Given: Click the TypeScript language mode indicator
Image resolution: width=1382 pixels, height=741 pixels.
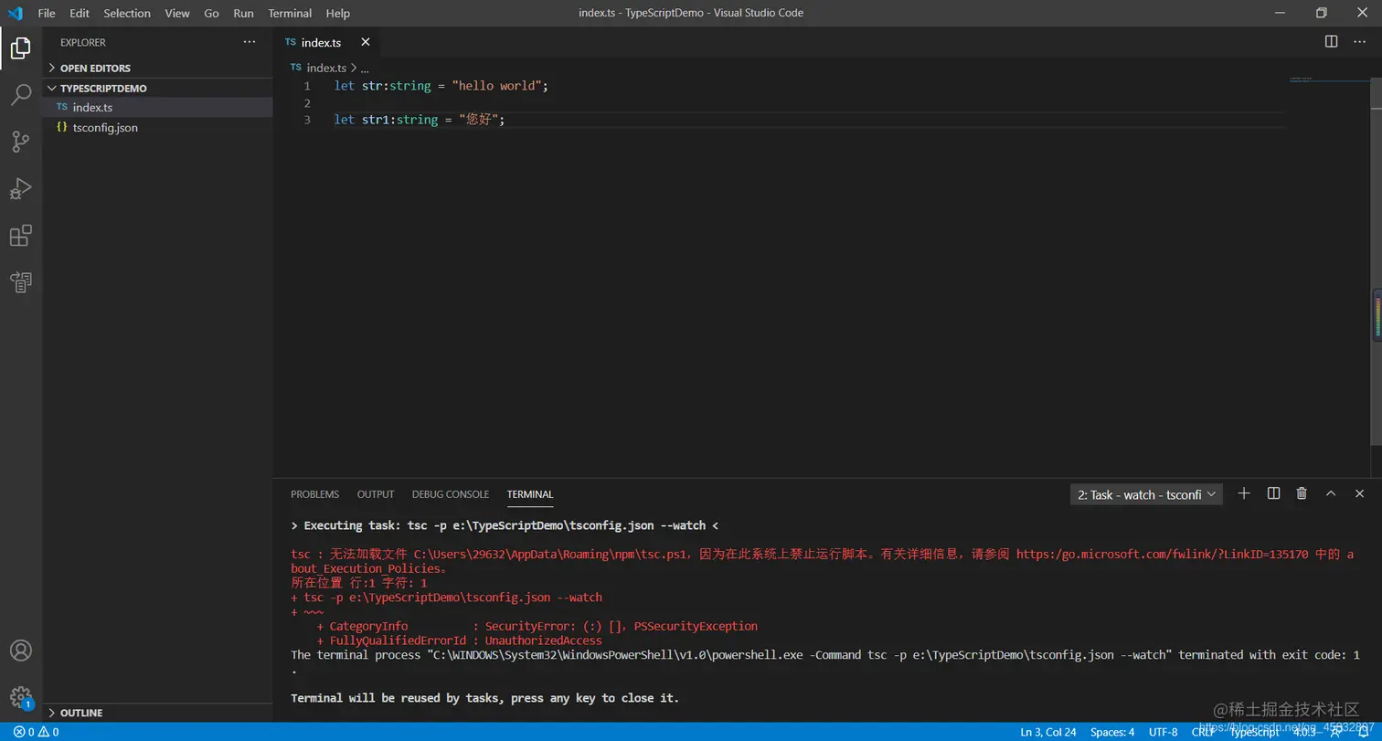Looking at the screenshot, I should point(1254,732).
